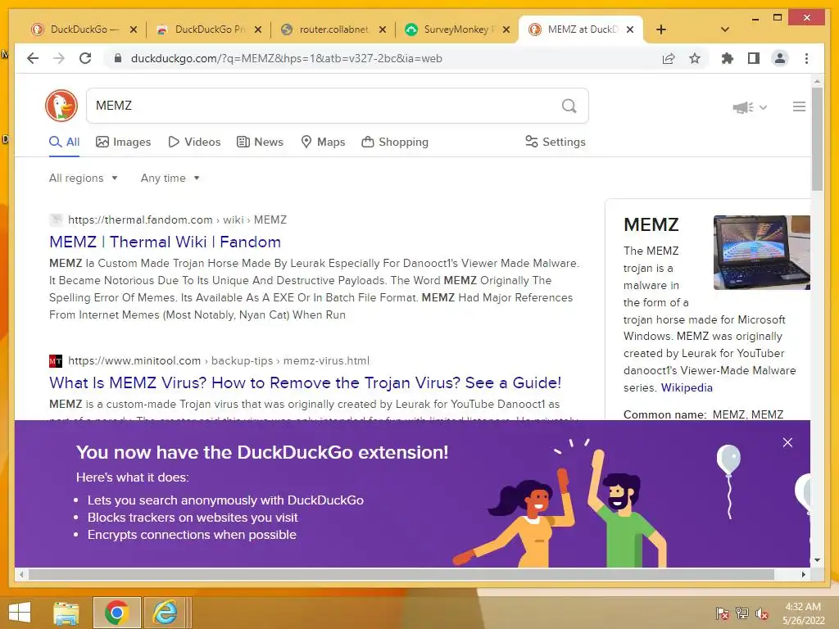Click the muted volume tray icon
This screenshot has height=629, width=839.
tap(762, 613)
